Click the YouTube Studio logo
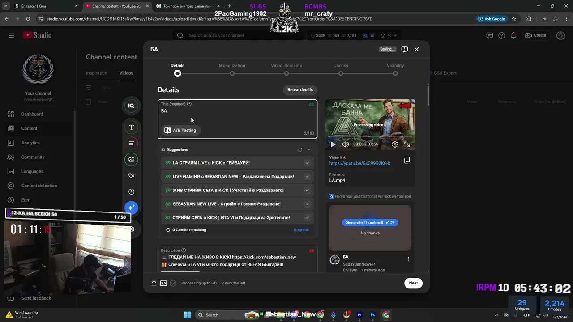 tap(37, 35)
